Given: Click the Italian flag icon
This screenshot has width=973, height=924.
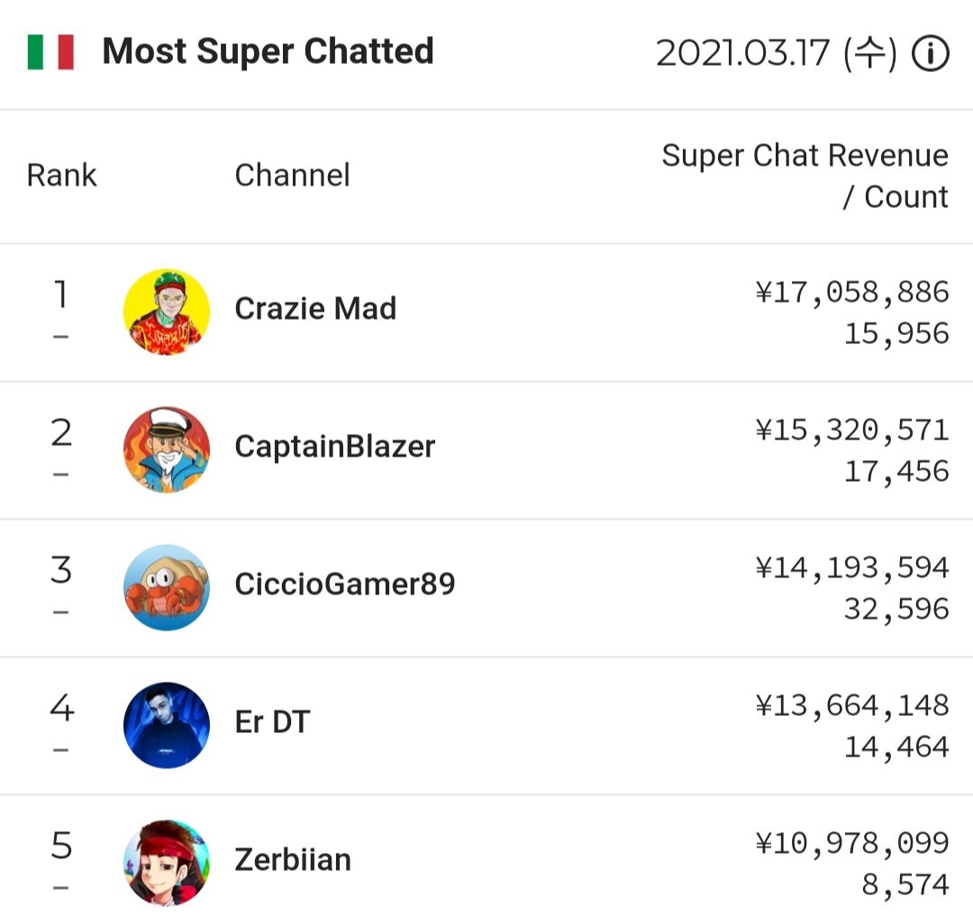Looking at the screenshot, I should 50,52.
